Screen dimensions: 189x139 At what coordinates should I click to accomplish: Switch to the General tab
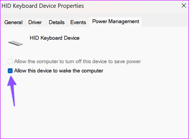[13, 22]
